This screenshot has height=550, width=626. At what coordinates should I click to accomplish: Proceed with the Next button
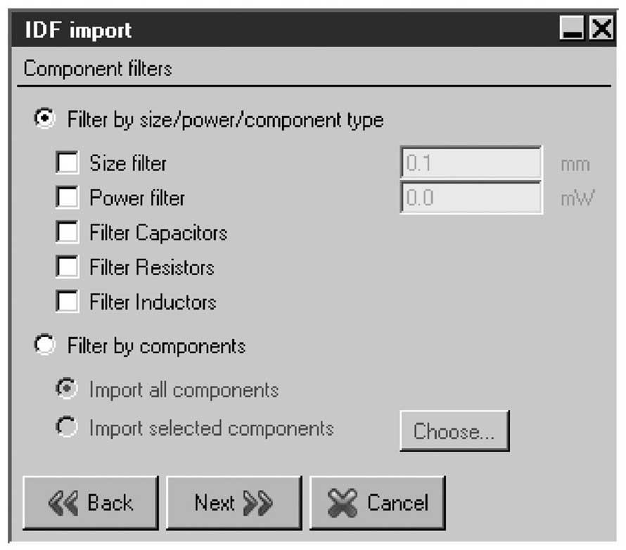tap(234, 503)
